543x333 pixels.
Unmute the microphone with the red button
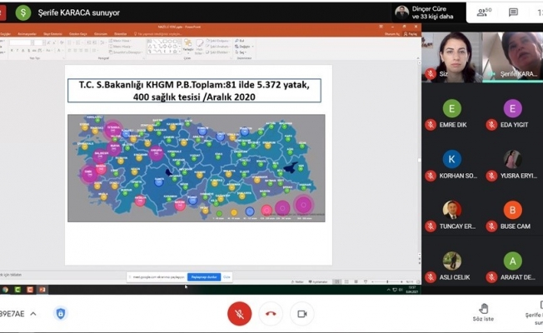[240, 313]
